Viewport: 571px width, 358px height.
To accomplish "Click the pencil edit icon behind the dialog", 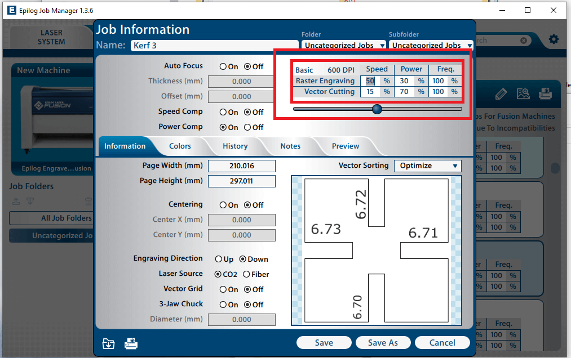I will [x=501, y=94].
